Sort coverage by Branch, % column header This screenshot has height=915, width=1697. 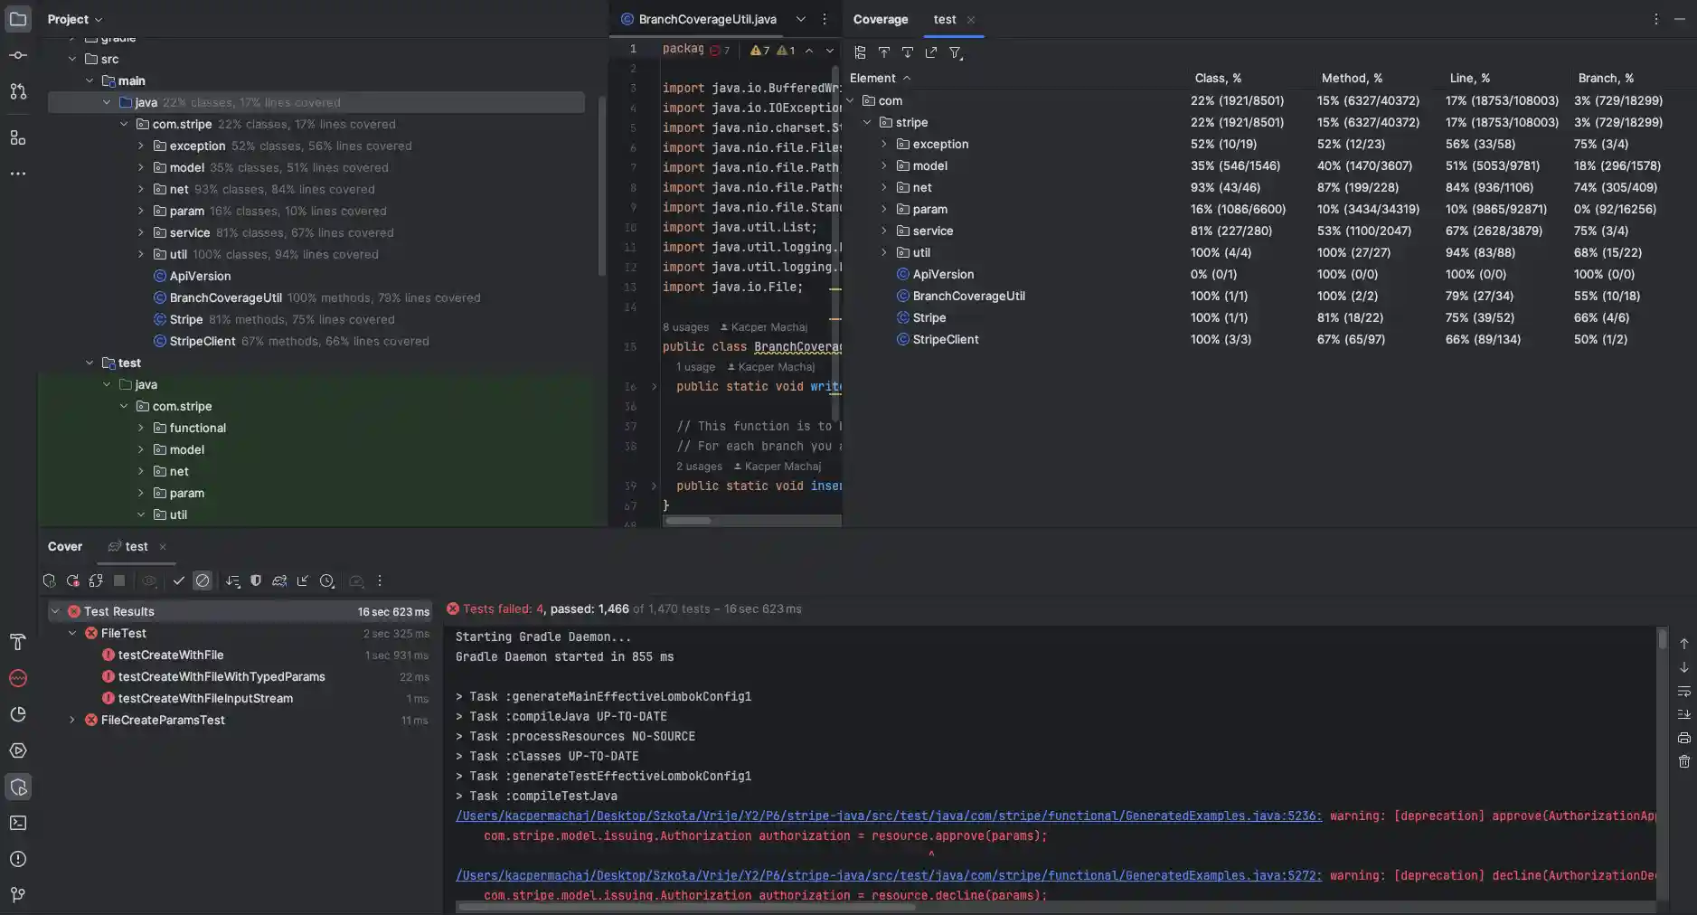tap(1605, 79)
